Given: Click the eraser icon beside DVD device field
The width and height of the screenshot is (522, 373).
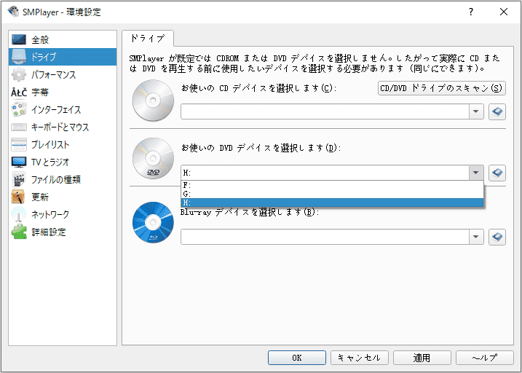Looking at the screenshot, I should click(497, 173).
